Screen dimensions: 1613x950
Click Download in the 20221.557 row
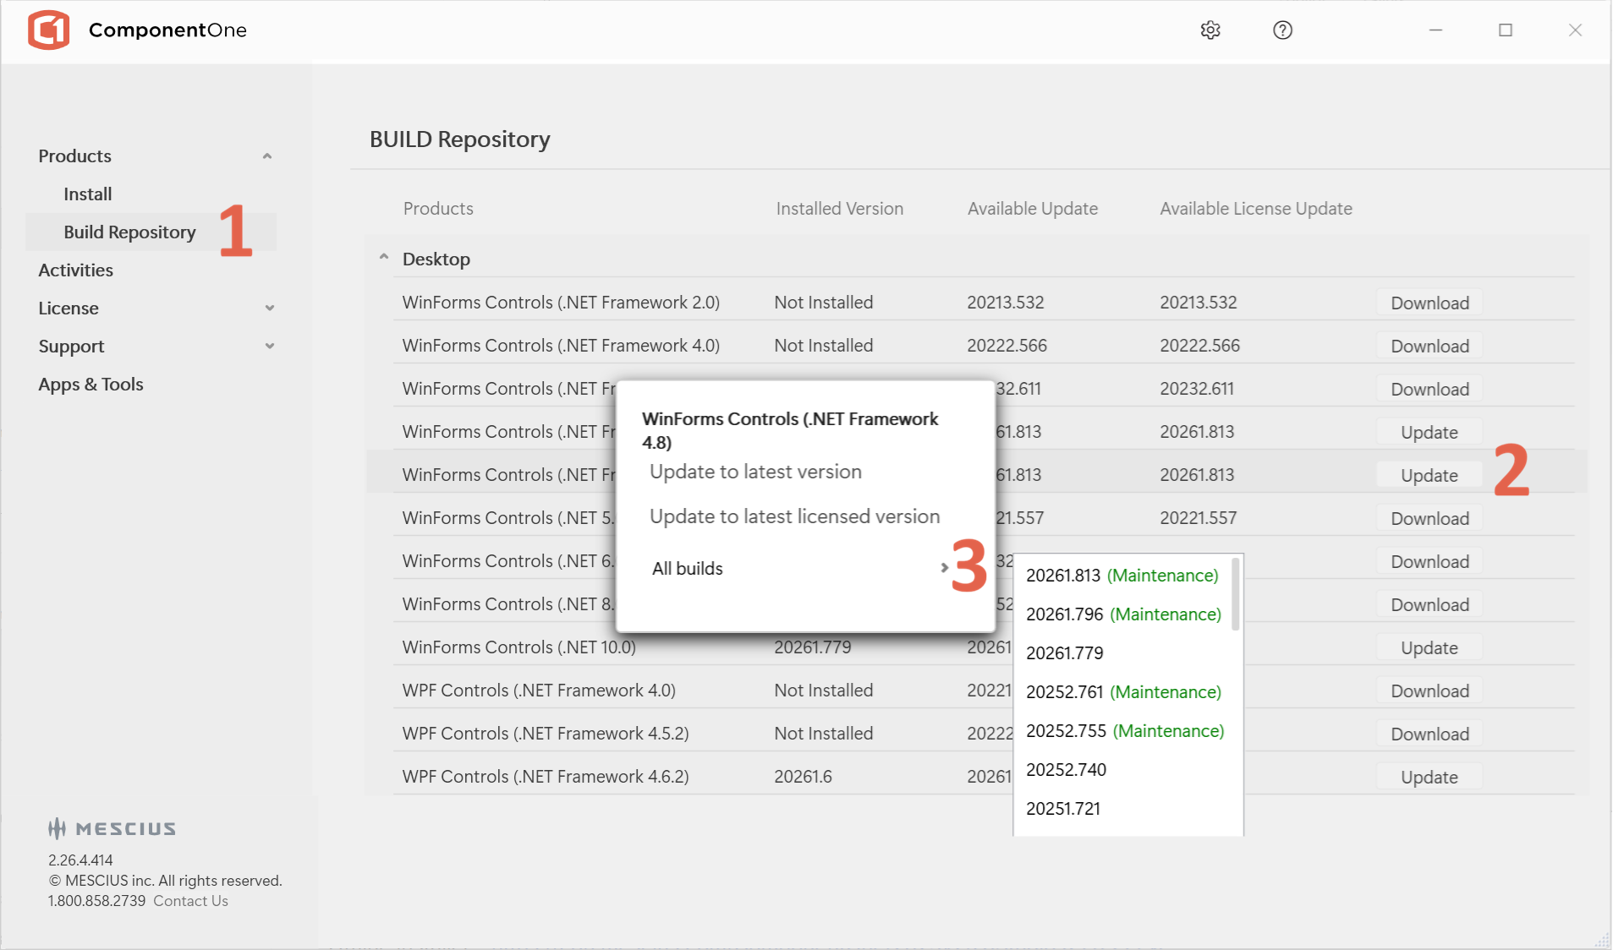click(1429, 518)
